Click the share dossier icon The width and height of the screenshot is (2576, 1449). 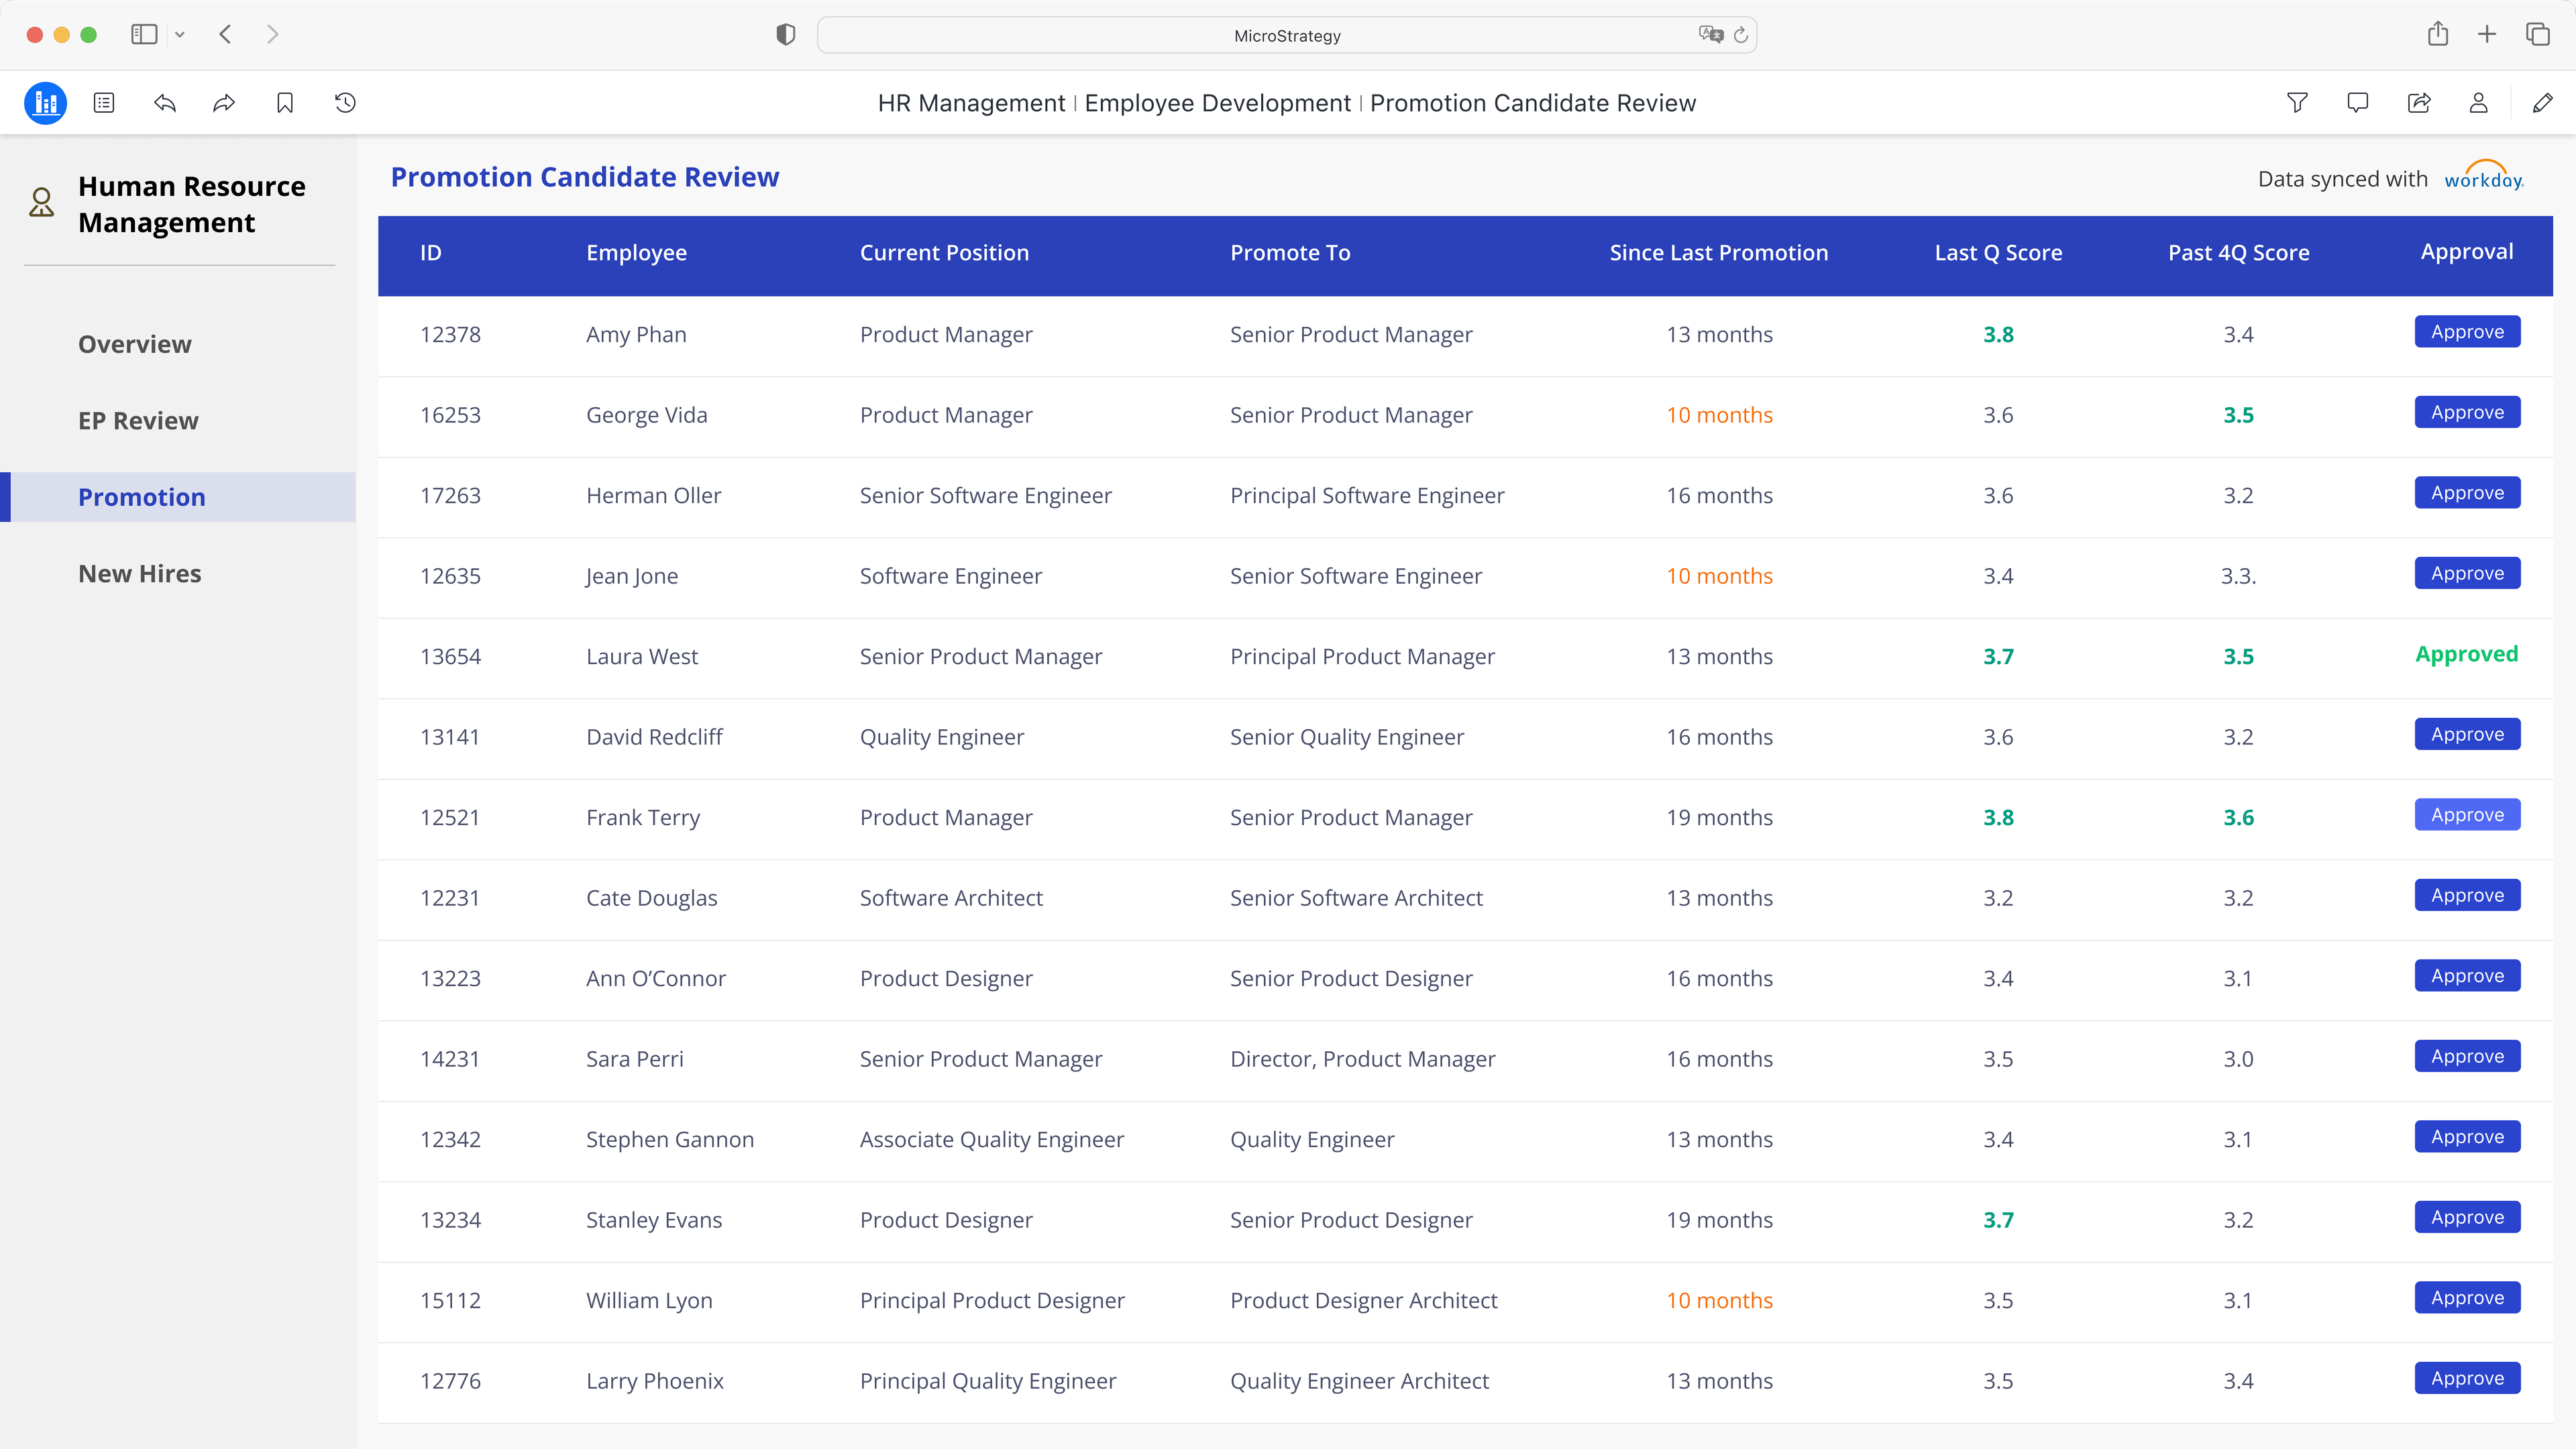coord(2418,103)
